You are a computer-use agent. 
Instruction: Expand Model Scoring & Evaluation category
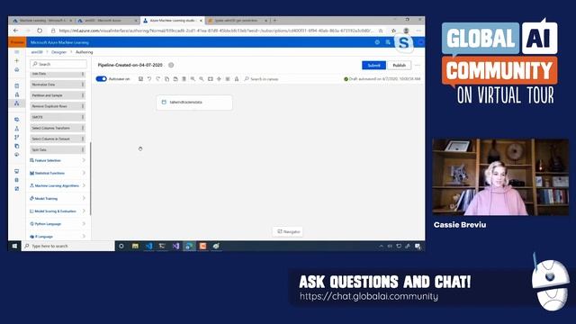tap(58, 211)
